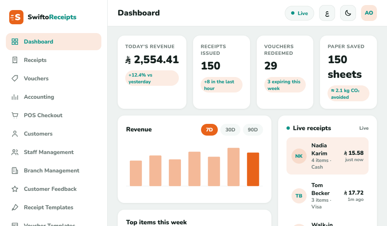Click the small 'Live' label in receipts panel

(364, 128)
